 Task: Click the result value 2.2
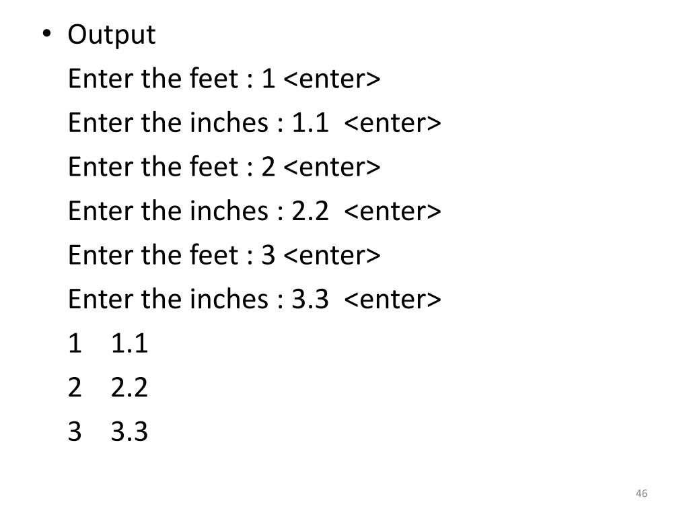(129, 387)
